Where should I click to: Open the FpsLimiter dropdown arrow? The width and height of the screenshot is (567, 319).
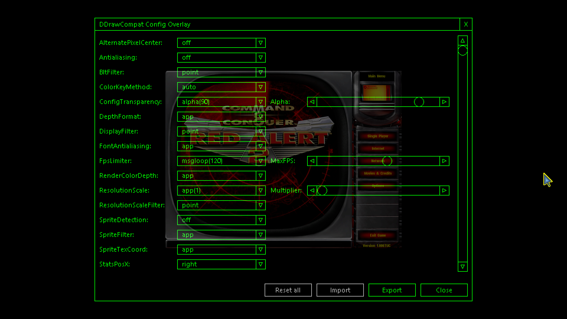click(260, 161)
